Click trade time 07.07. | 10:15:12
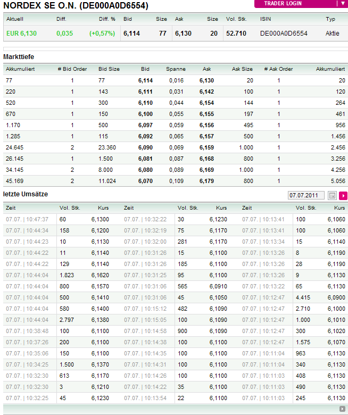Image resolution: width=348 pixels, height=415 pixels. point(145,309)
